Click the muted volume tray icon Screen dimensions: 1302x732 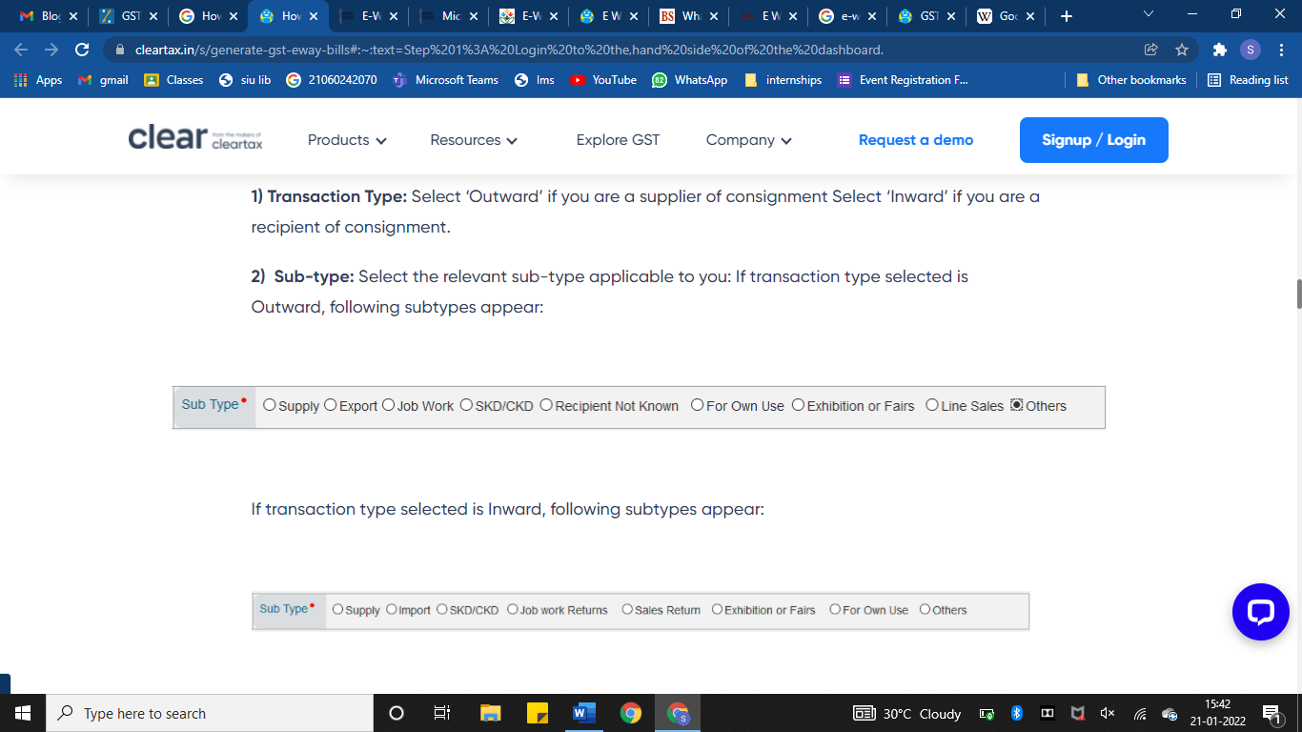coord(1108,713)
